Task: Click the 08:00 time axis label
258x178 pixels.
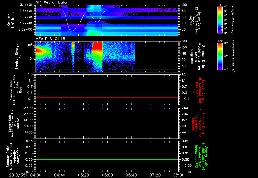Action: pos(179,175)
